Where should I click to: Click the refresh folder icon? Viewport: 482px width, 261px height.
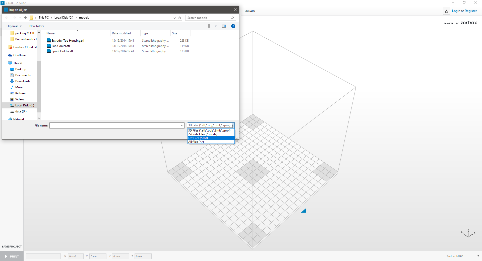click(180, 18)
